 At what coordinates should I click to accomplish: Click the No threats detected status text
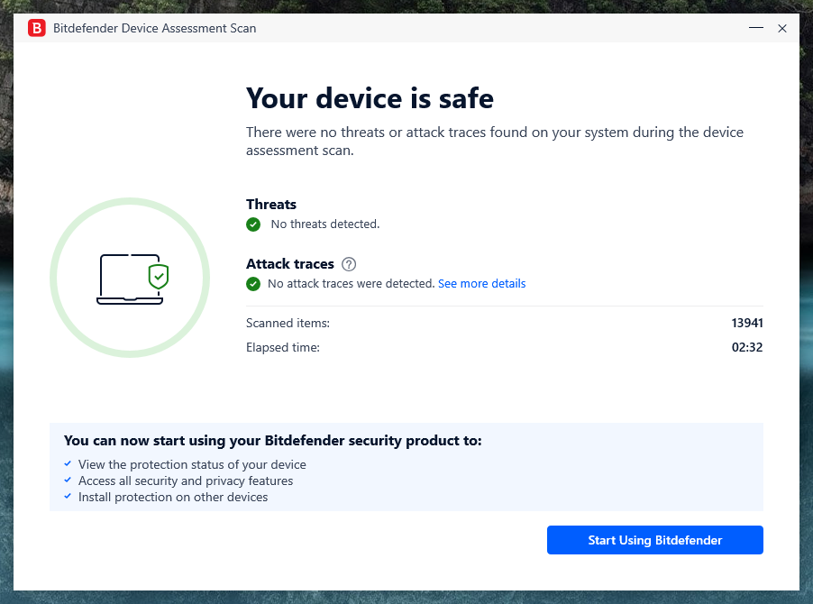pyautogui.click(x=325, y=224)
